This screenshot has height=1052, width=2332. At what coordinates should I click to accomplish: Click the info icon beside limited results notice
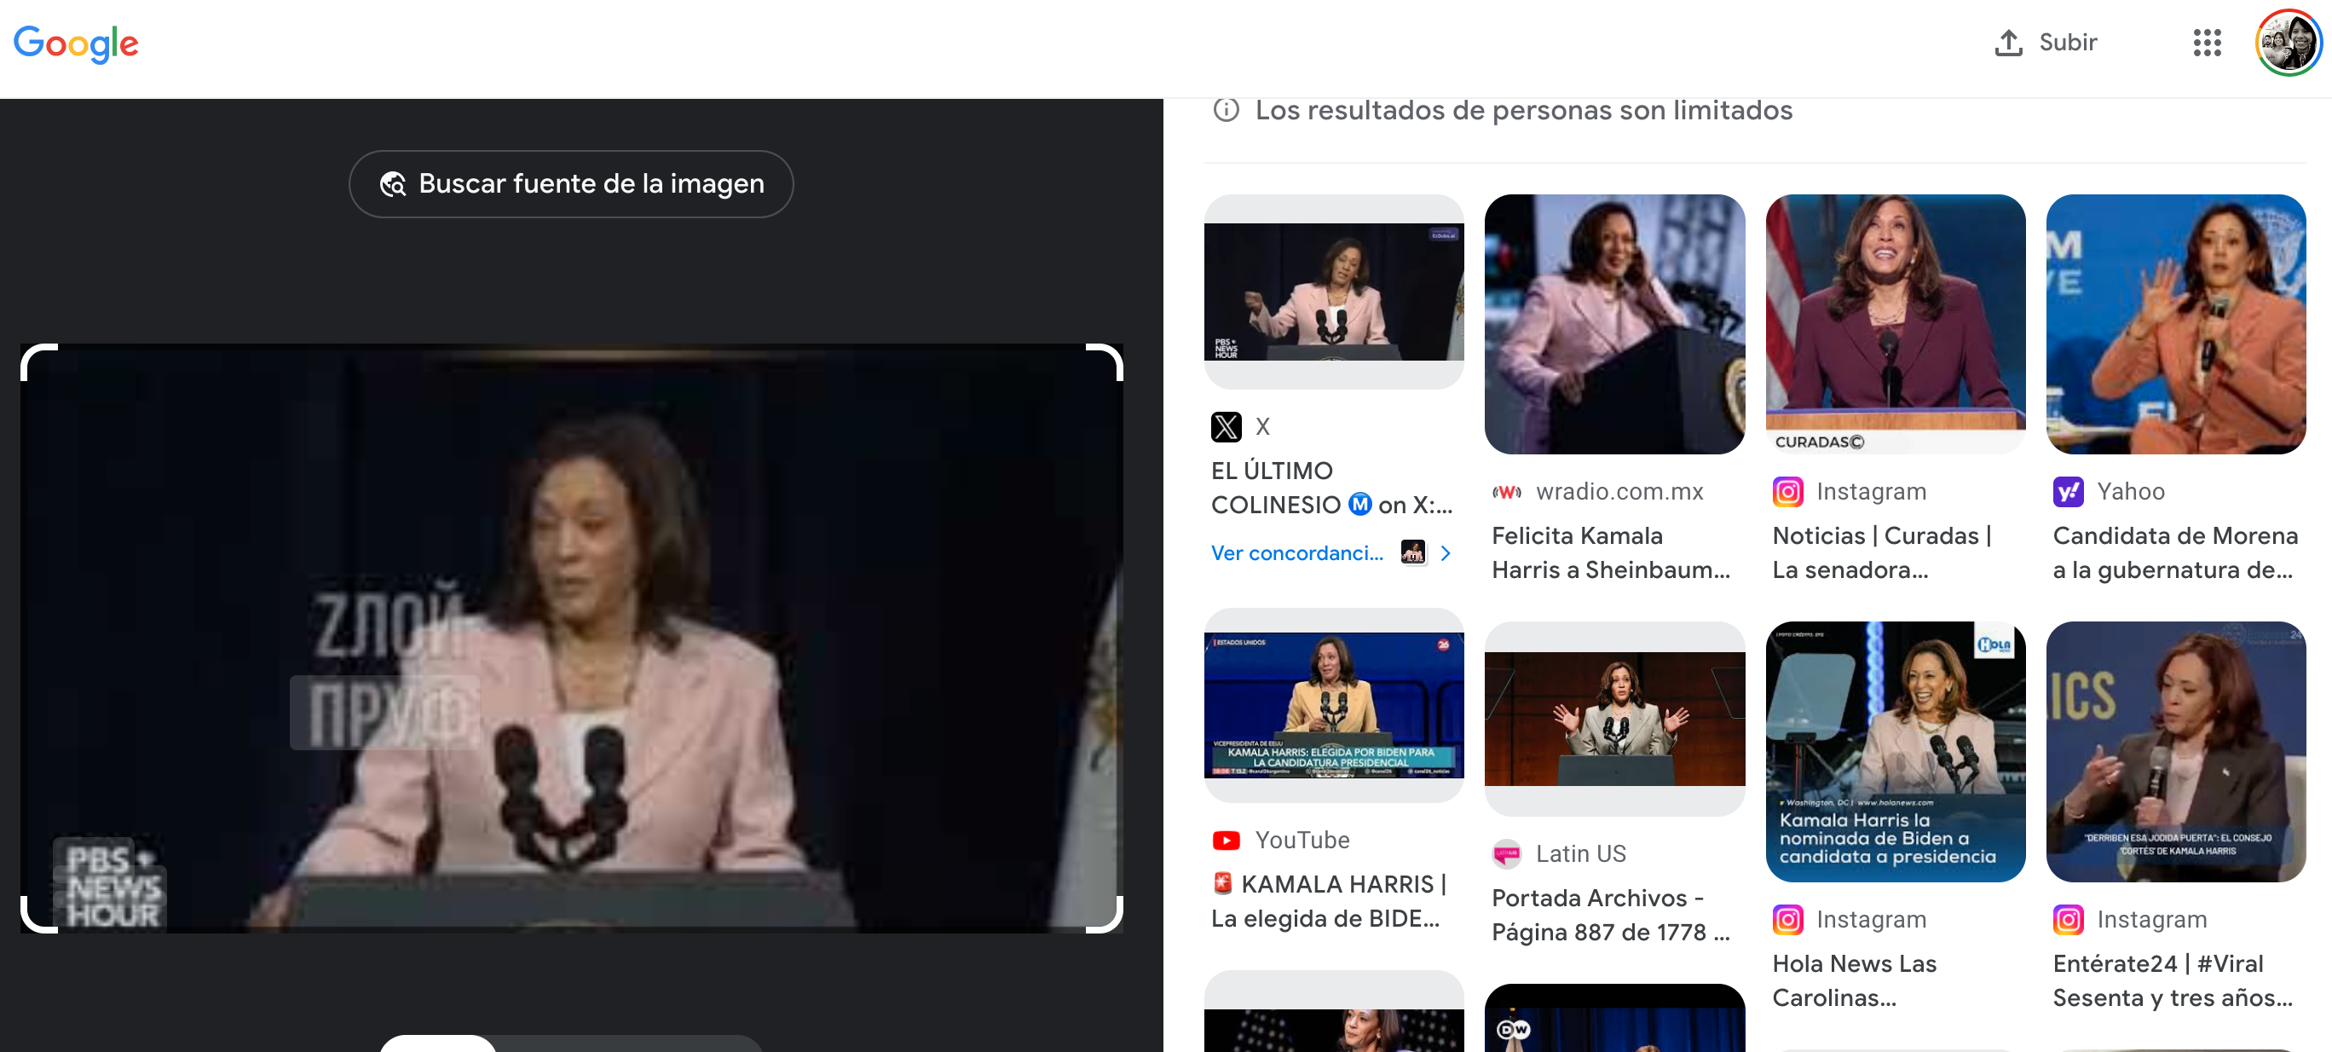point(1226,109)
